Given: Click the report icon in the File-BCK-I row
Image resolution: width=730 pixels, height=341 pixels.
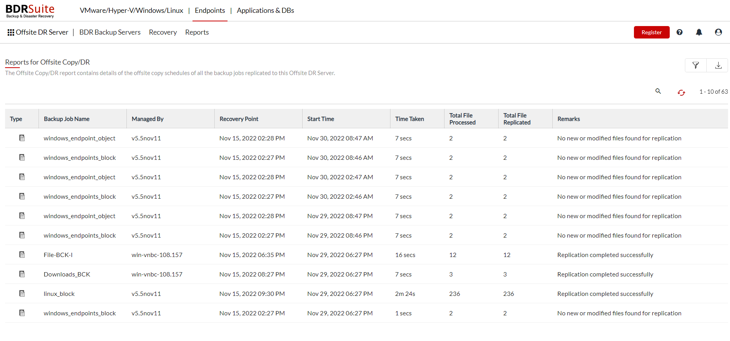Looking at the screenshot, I should [22, 255].
